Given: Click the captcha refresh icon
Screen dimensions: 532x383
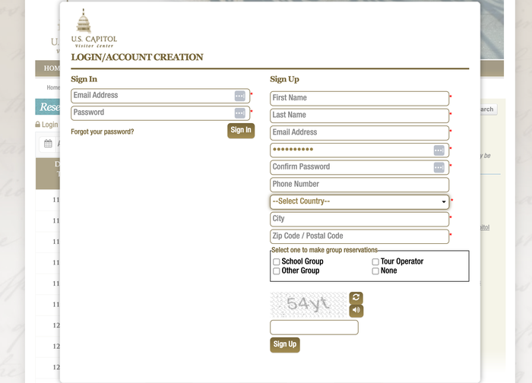Looking at the screenshot, I should [356, 298].
